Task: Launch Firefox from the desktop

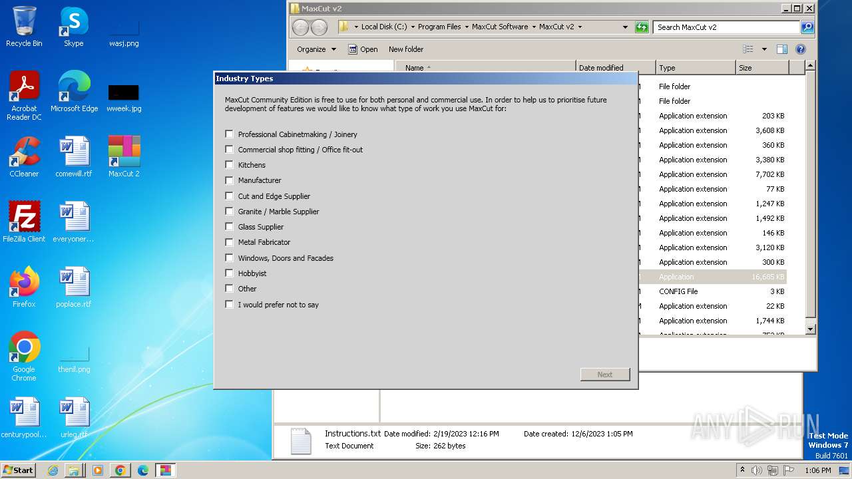Action: click(24, 287)
